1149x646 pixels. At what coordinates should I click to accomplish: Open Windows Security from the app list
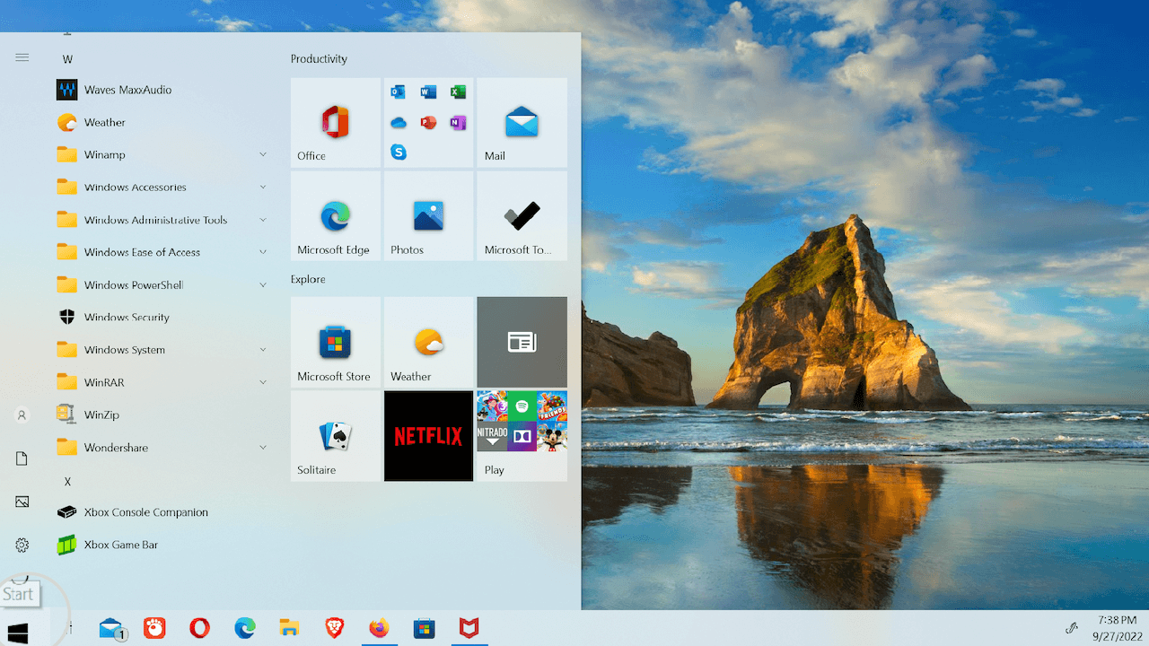[126, 317]
